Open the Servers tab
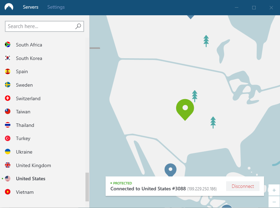The width and height of the screenshot is (280, 208). pos(31,7)
